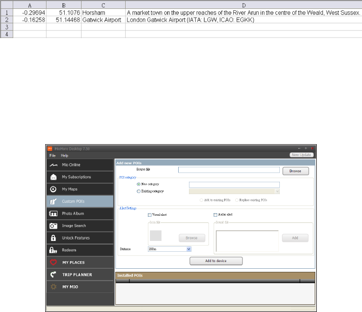
Task: Choose Replace existing POIs option
Action: [237, 200]
